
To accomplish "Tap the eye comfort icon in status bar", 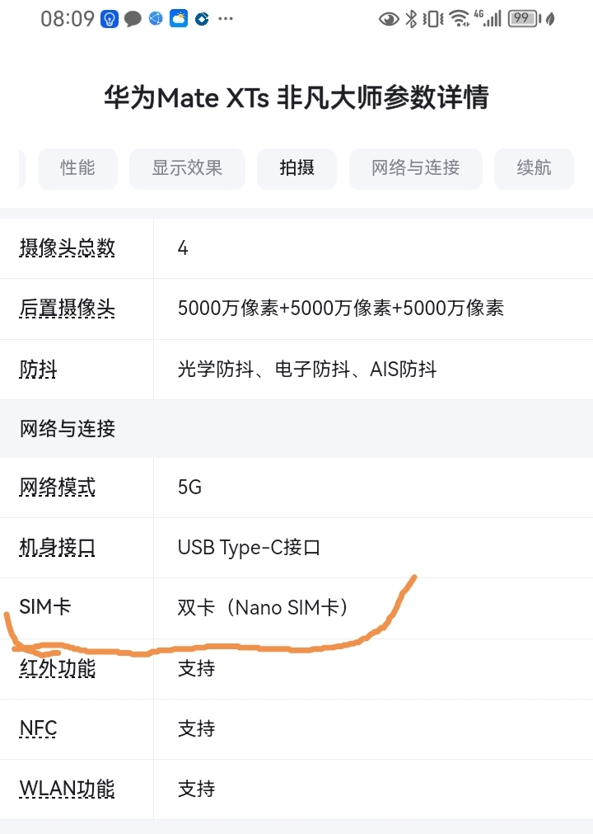I will tap(389, 20).
